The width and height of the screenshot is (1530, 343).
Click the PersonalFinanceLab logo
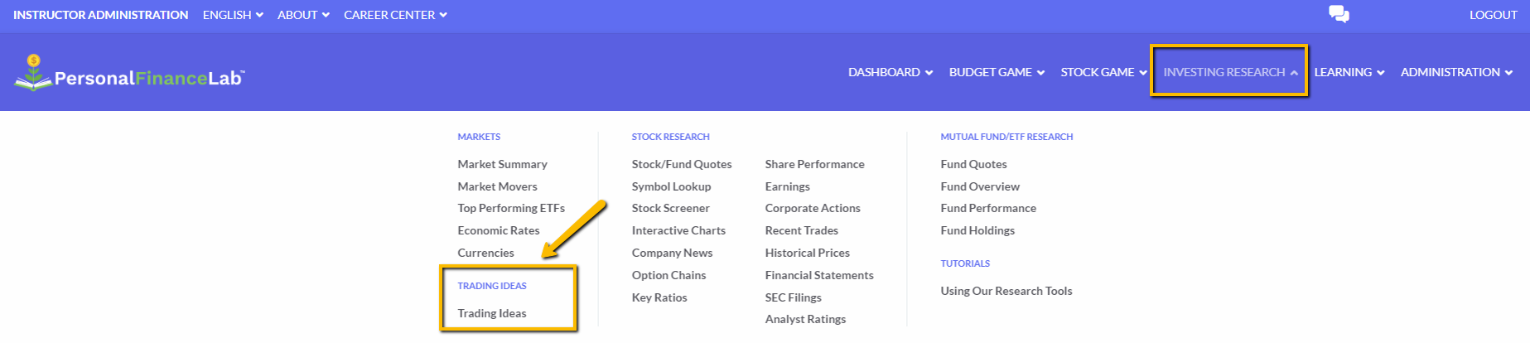point(129,73)
